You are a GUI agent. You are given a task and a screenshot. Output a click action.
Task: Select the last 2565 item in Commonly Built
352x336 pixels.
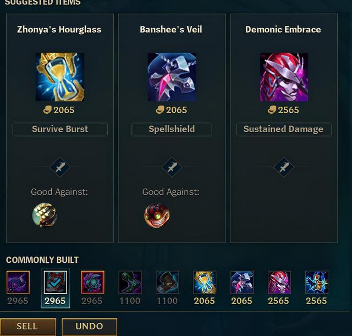pos(317,282)
